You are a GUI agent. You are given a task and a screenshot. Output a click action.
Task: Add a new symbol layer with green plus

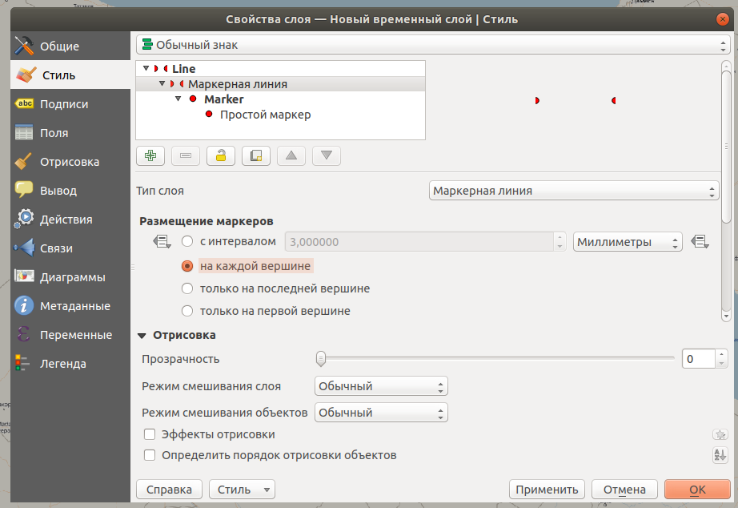click(x=150, y=155)
